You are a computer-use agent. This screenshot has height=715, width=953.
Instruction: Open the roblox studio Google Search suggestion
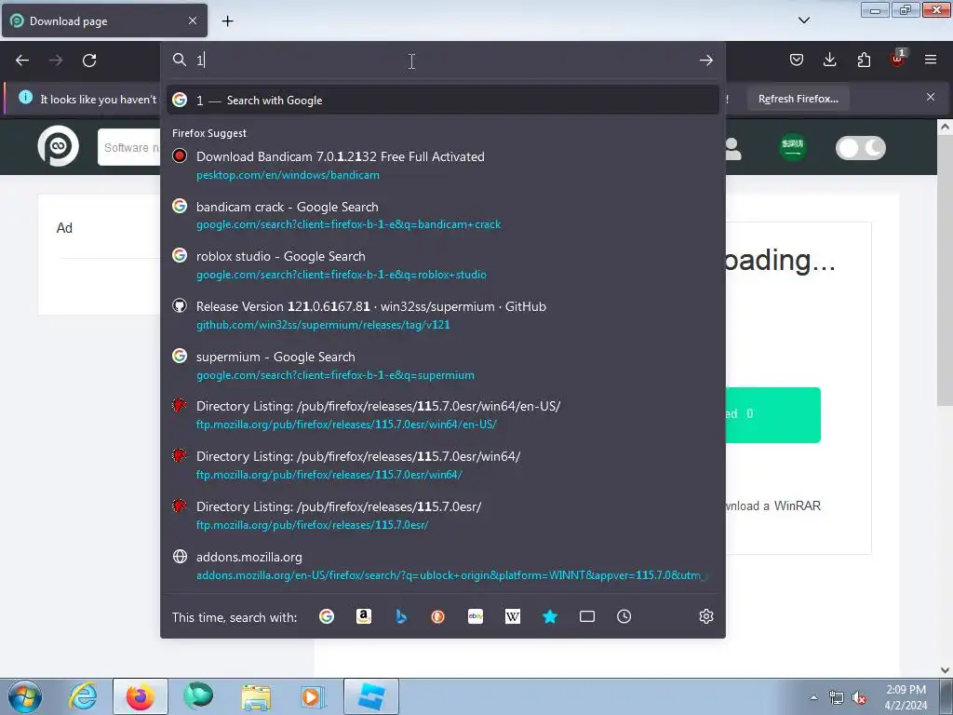(442, 265)
